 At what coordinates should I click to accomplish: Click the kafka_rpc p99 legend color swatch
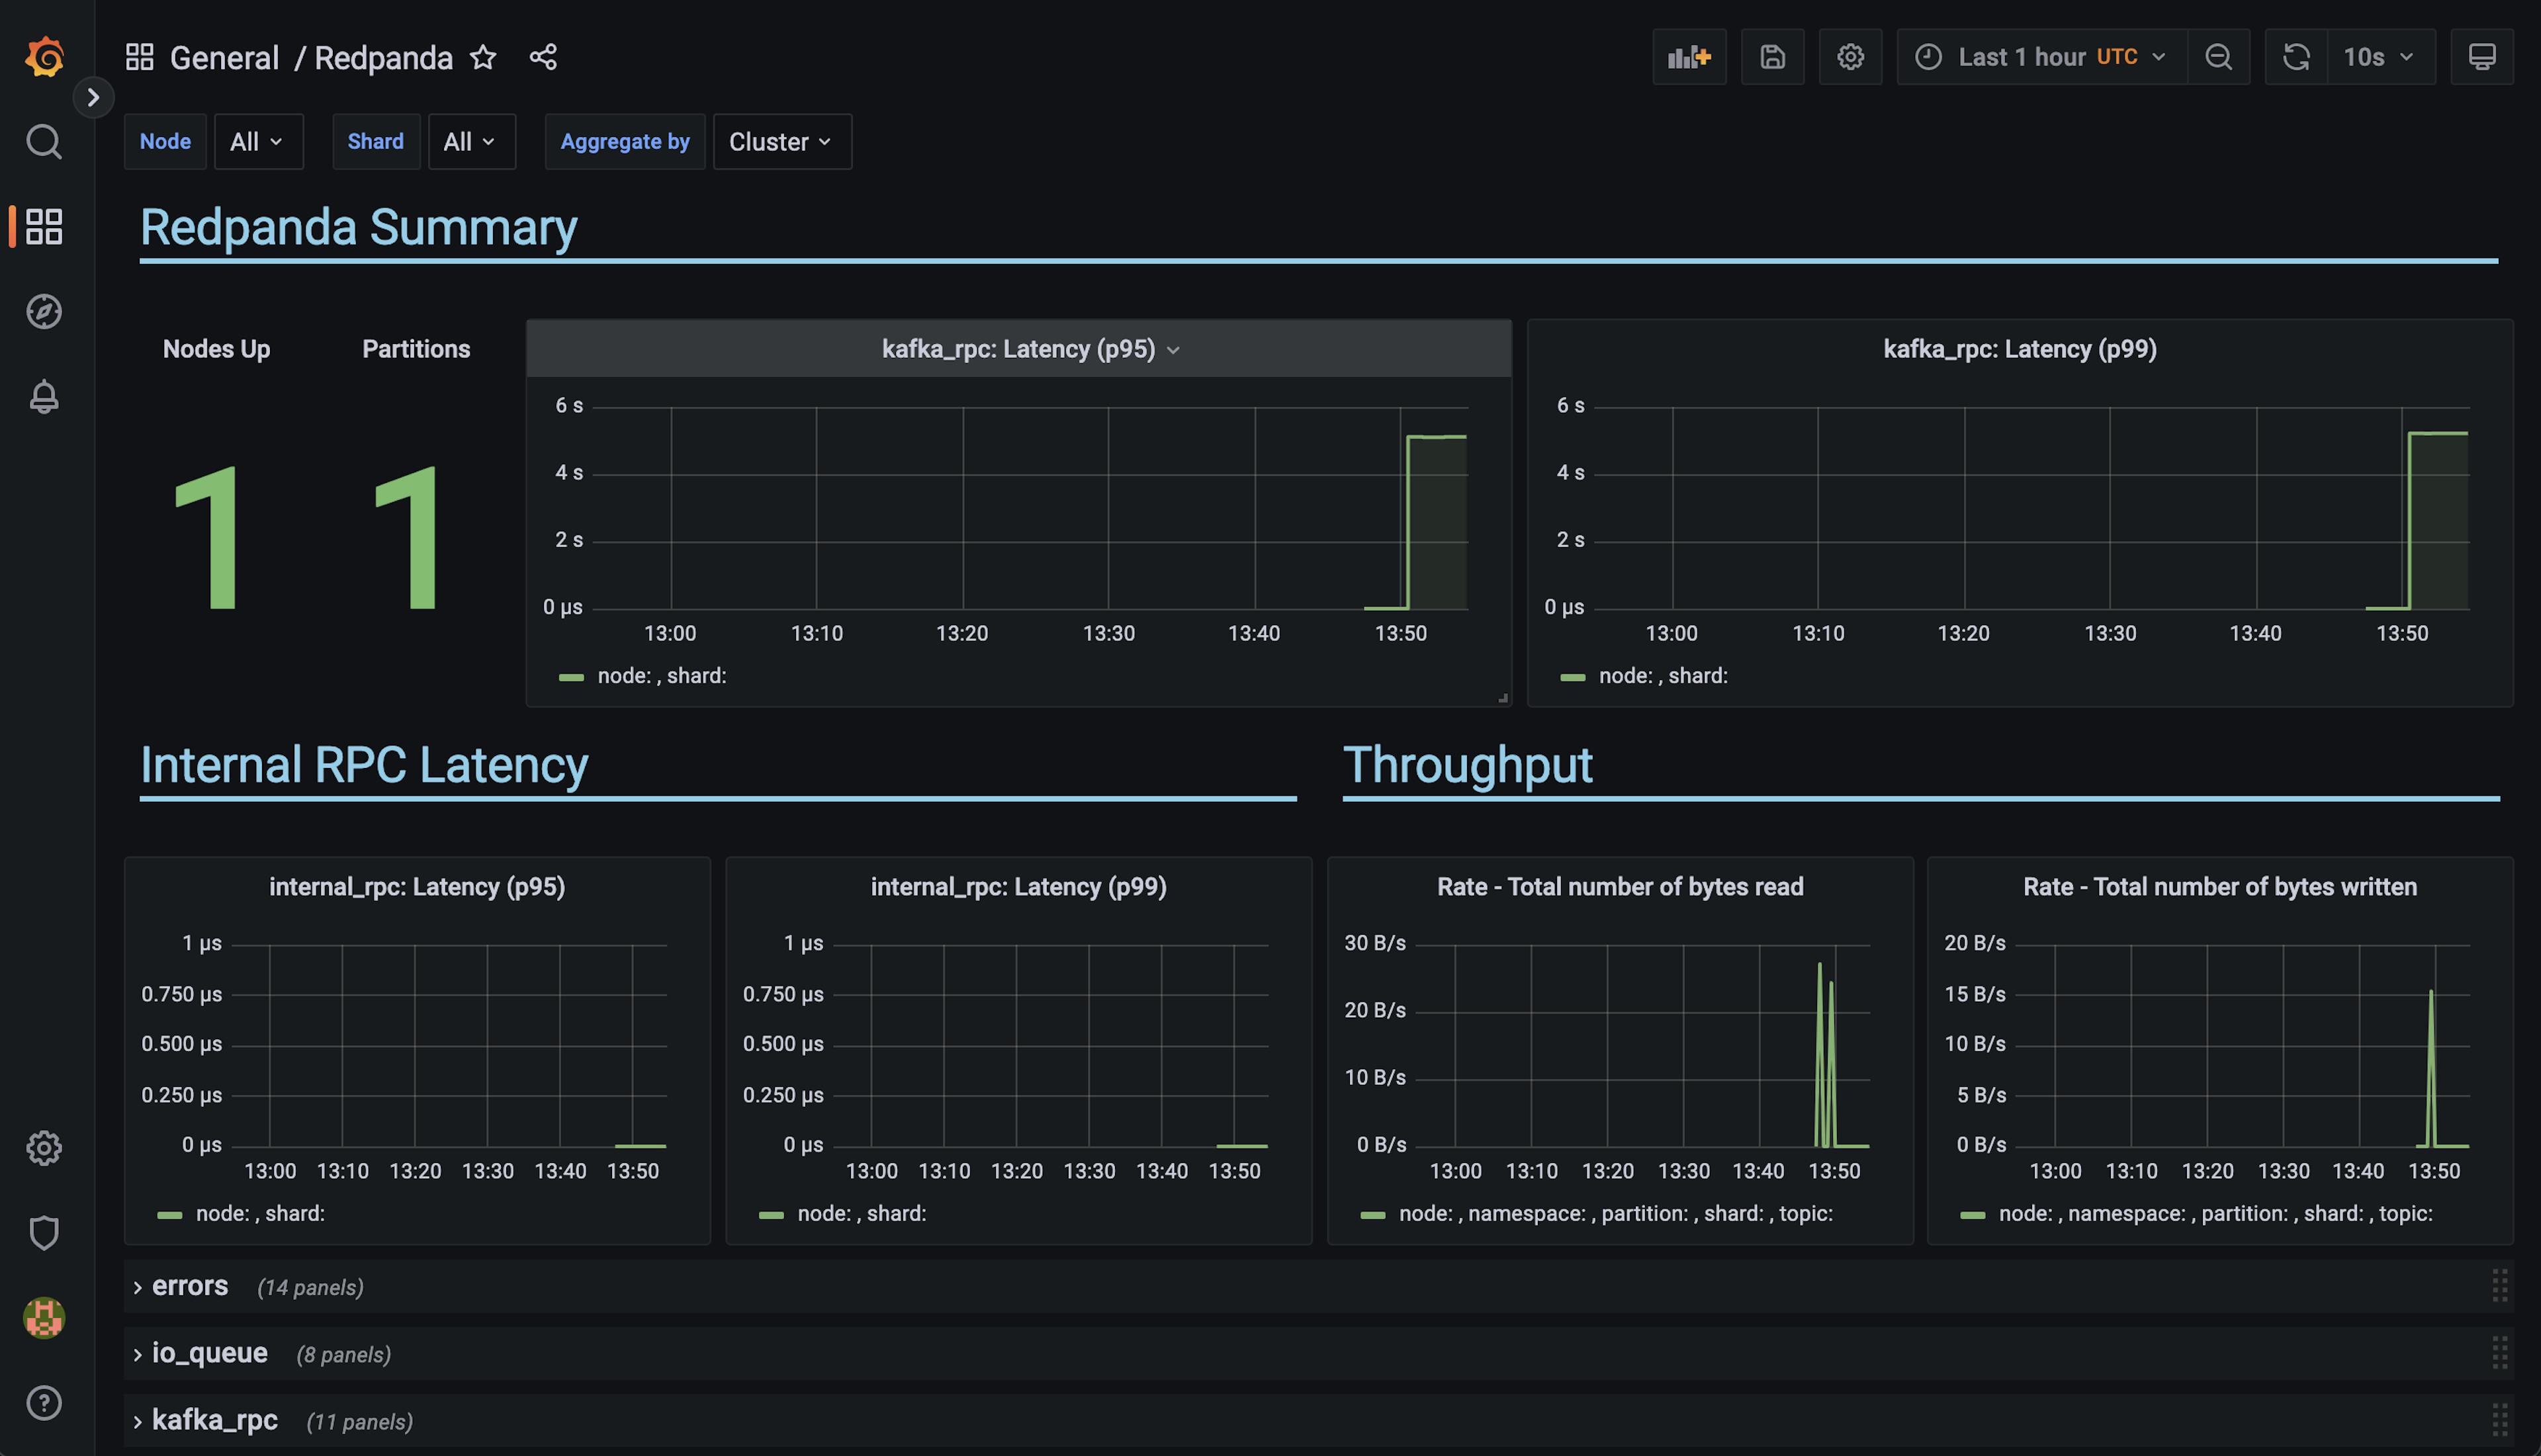click(x=1572, y=677)
